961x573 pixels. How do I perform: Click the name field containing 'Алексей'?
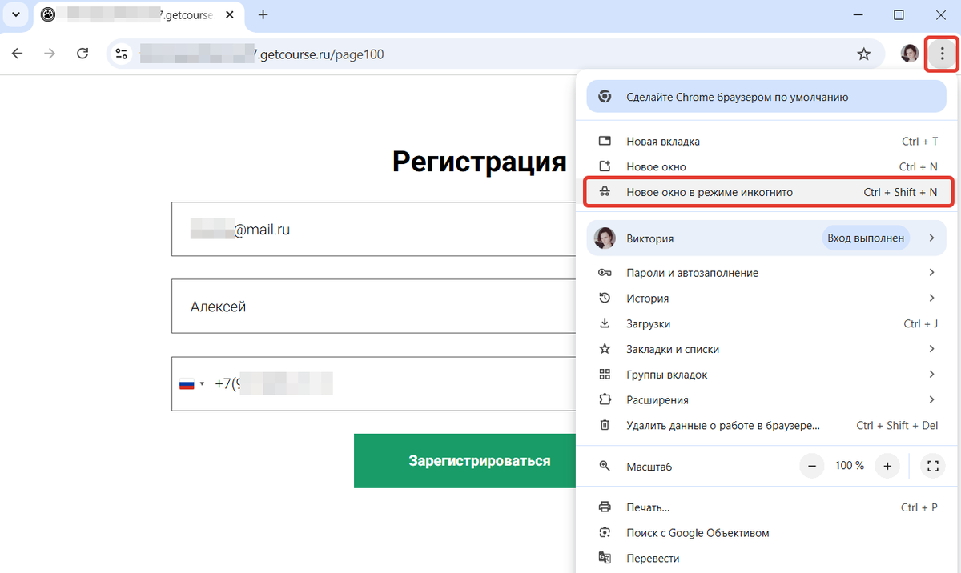tap(374, 307)
